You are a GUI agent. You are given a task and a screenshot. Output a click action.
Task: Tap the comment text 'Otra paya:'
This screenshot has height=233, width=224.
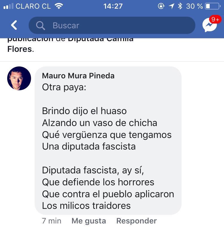[x=64, y=87]
